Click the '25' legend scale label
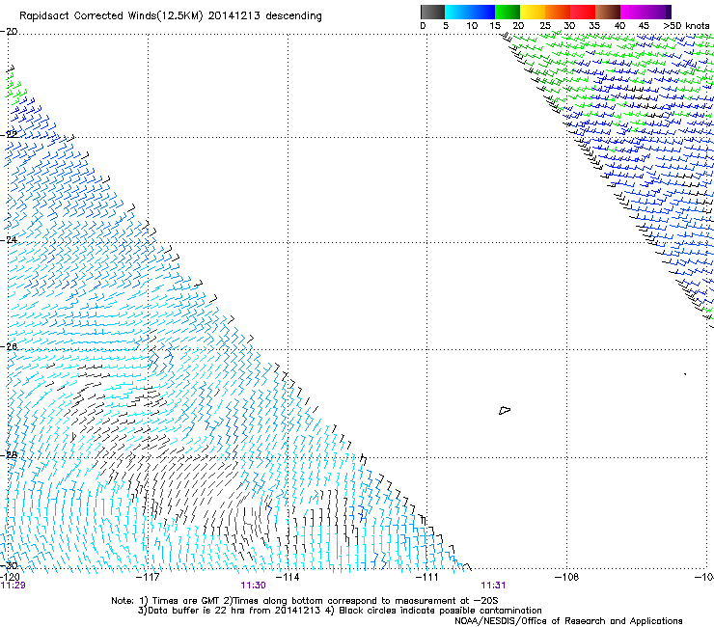Image resolution: width=714 pixels, height=627 pixels. point(545,26)
